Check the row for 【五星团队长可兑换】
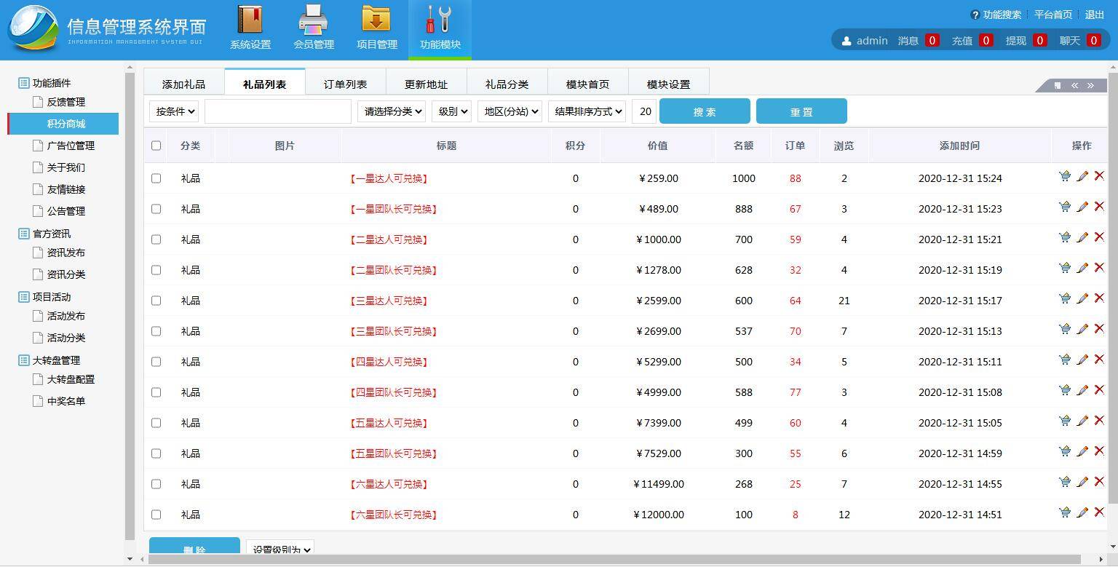The width and height of the screenshot is (1118, 567). pyautogui.click(x=156, y=453)
